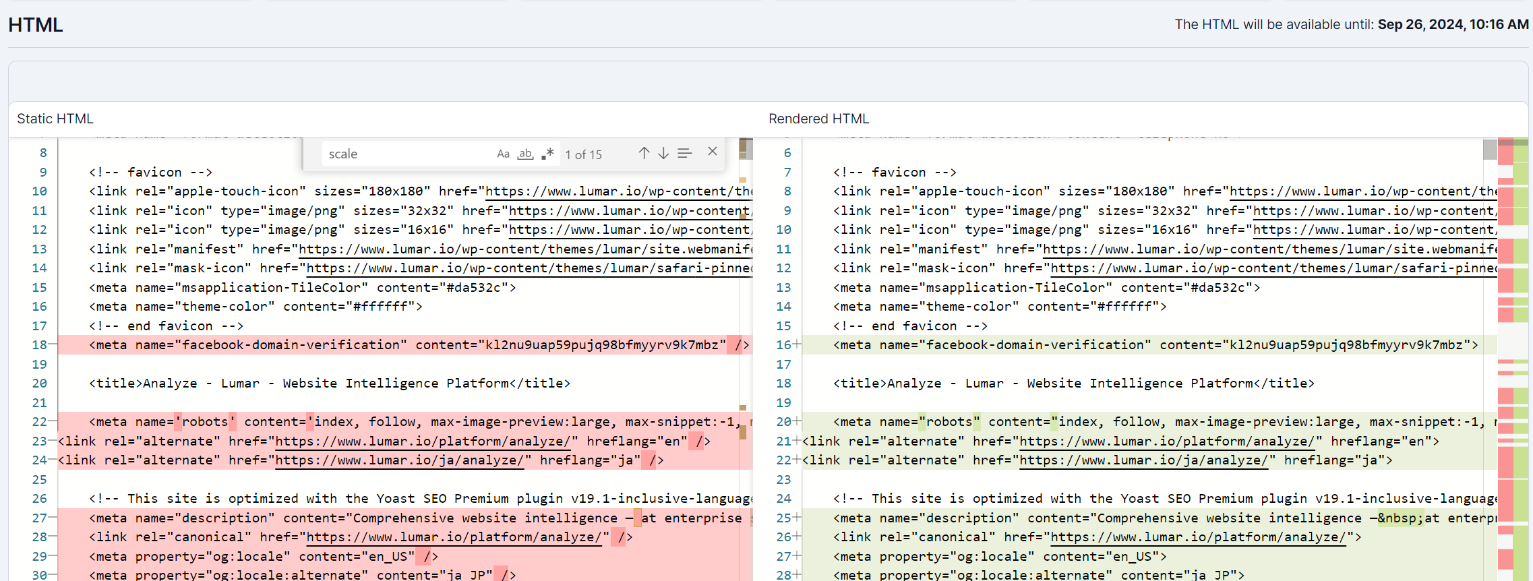Open canonical href URL in Static HTML
The width and height of the screenshot is (1533, 581).
click(x=454, y=537)
